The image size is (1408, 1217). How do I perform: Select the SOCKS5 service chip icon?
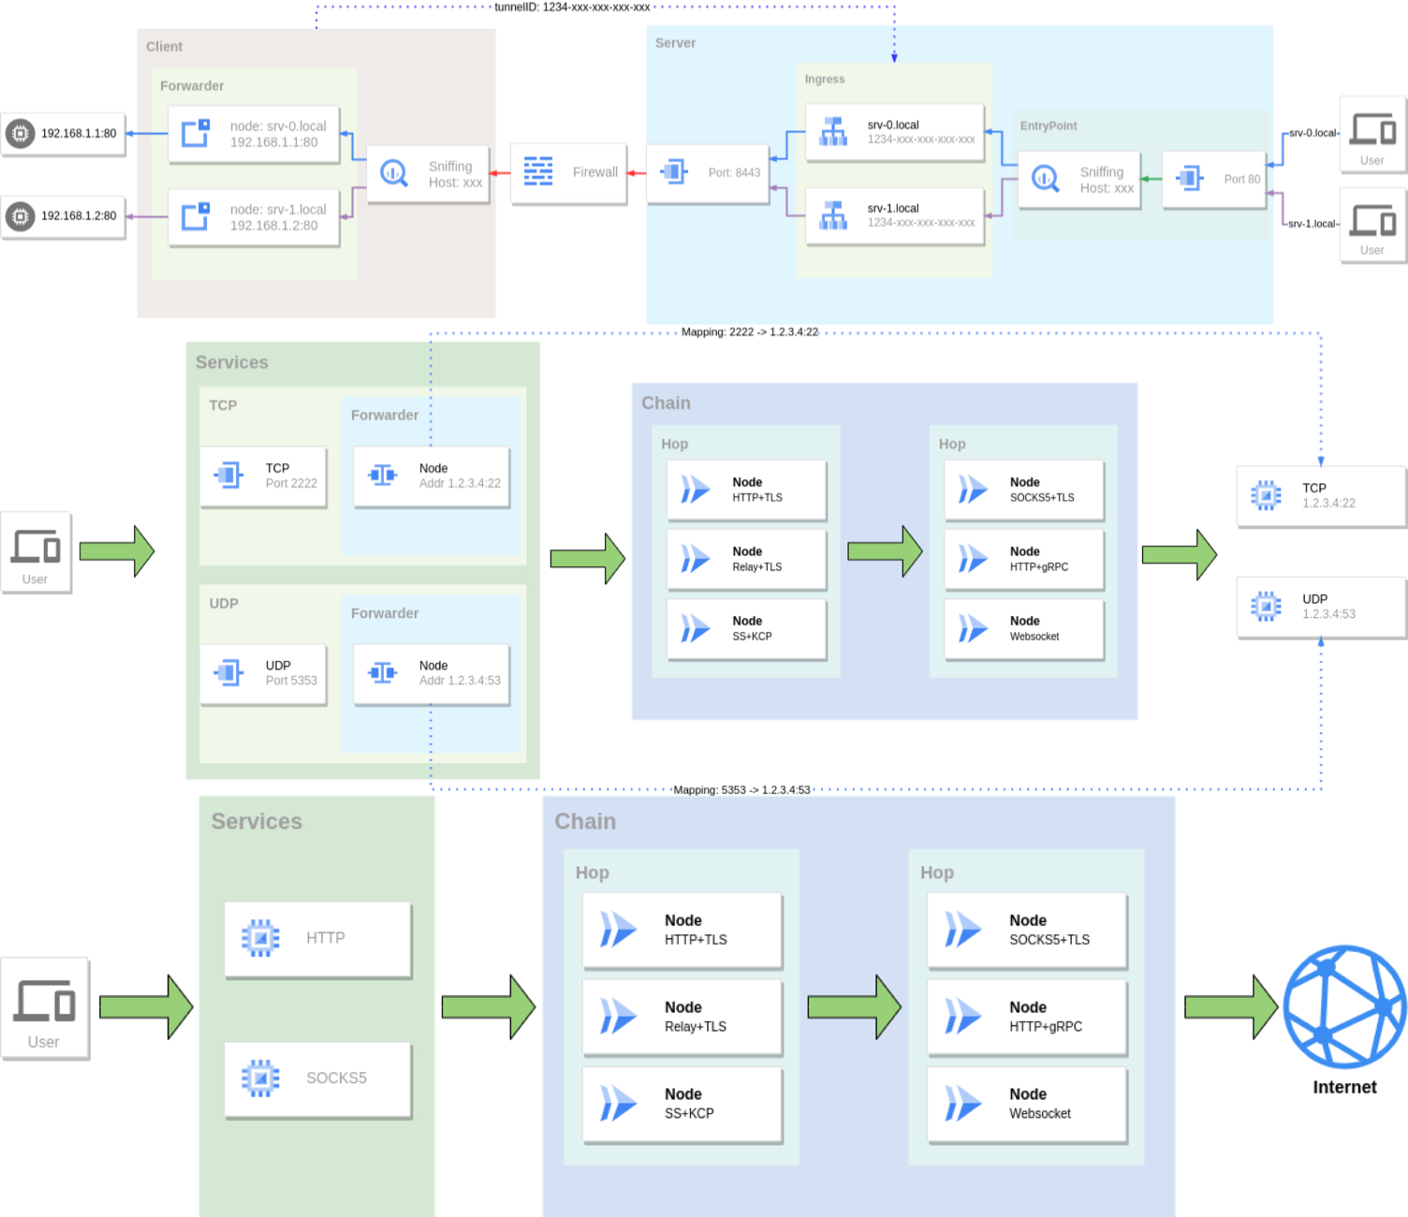(x=260, y=1078)
